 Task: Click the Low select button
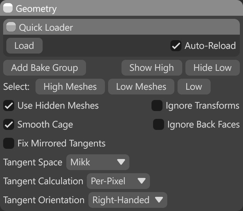coord(194,87)
